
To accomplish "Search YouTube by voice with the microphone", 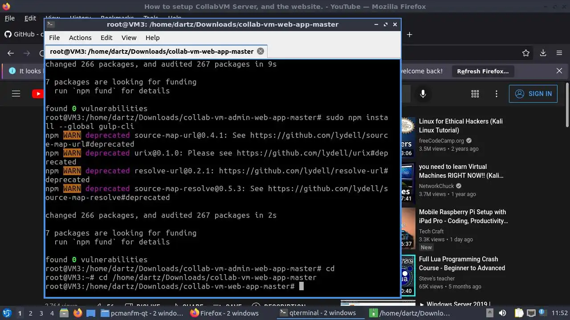I will pos(423,94).
